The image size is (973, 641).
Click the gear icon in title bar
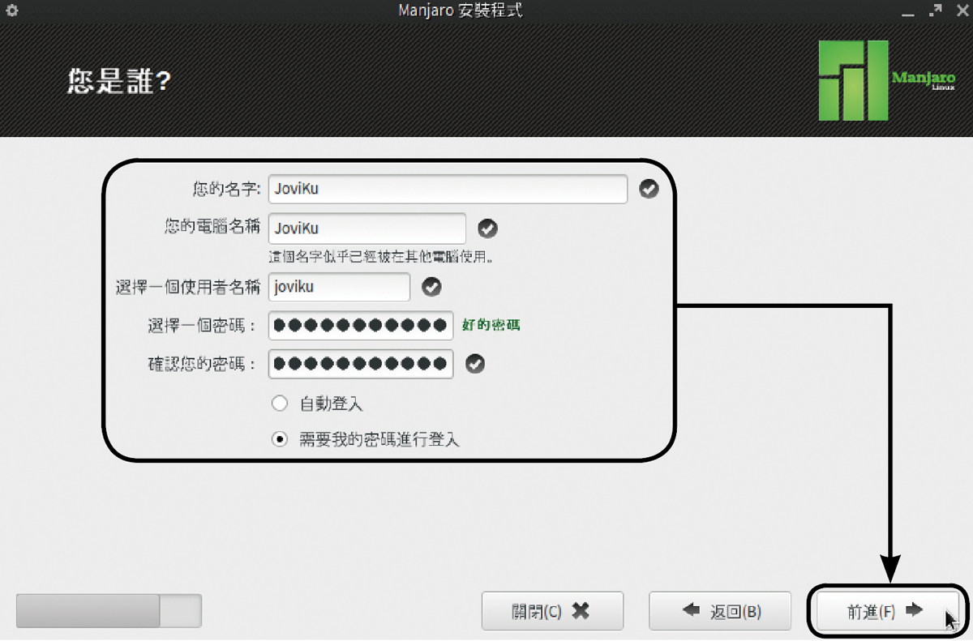(x=12, y=11)
